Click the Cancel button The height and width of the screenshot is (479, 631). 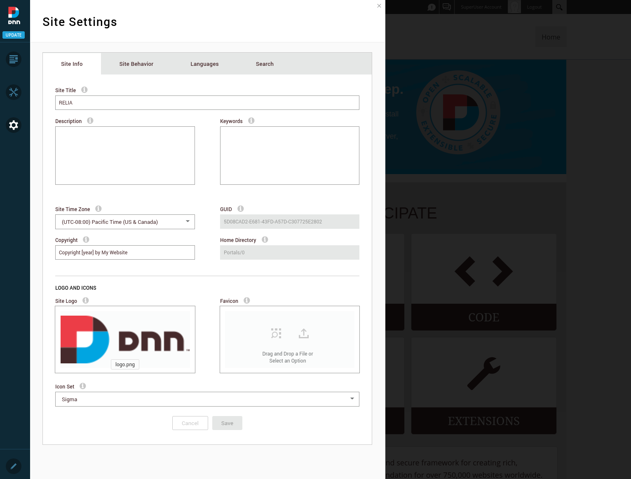(190, 423)
